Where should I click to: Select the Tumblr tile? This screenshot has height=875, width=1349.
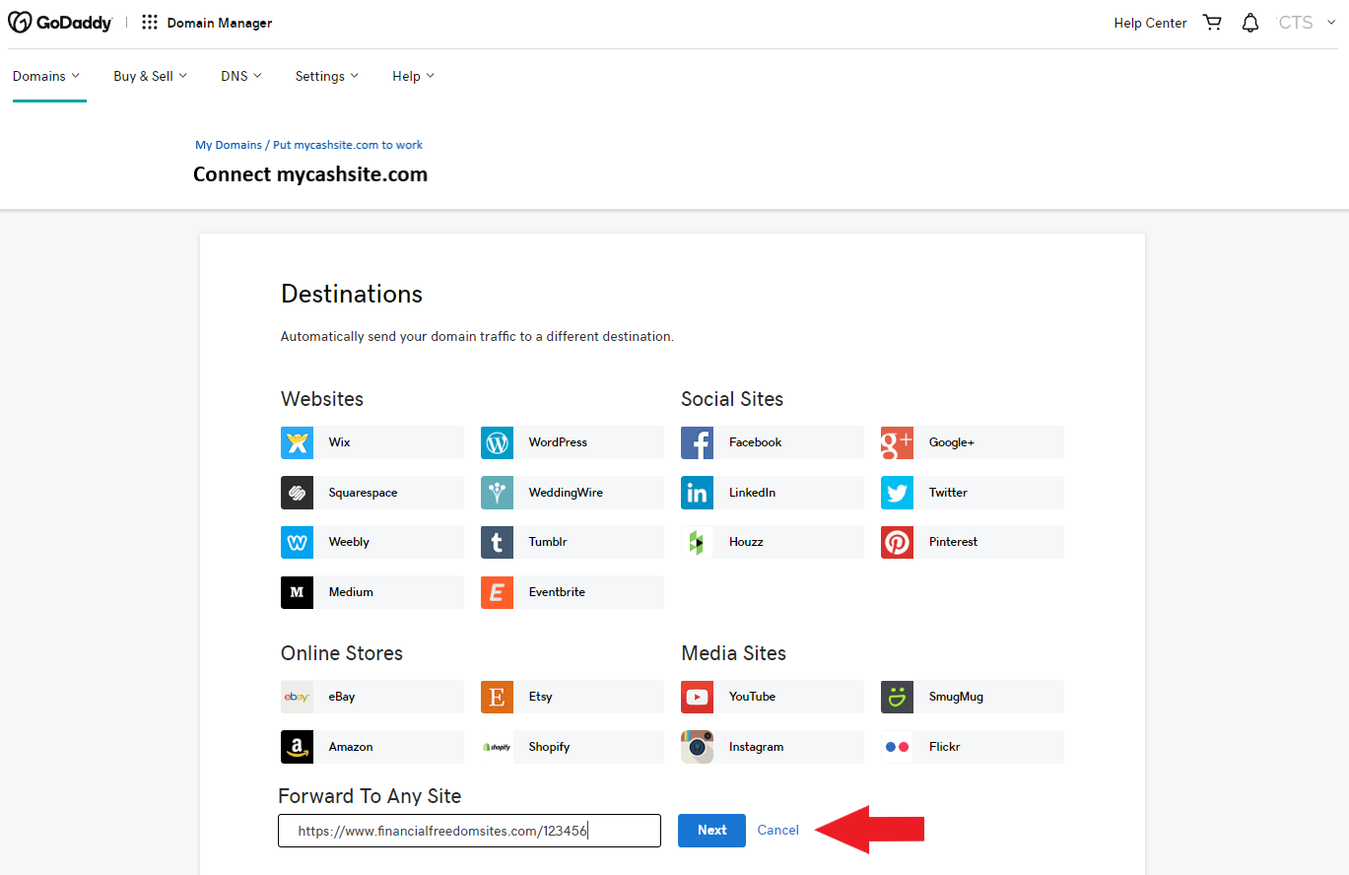572,541
